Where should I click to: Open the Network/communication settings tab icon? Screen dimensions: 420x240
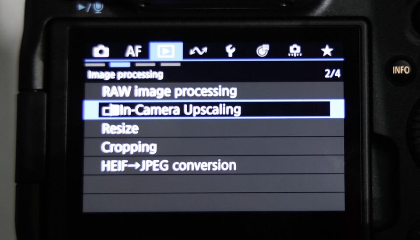[198, 51]
